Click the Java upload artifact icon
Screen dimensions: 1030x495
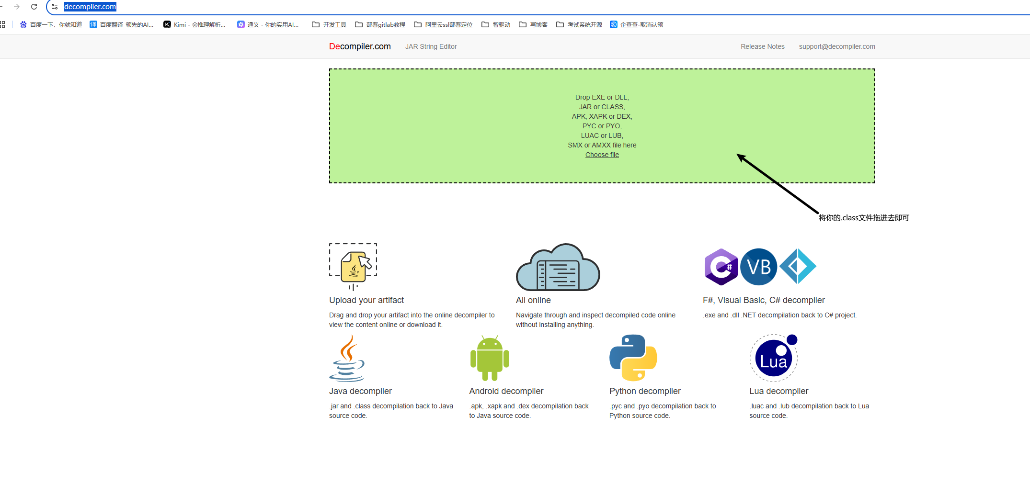coord(353,267)
